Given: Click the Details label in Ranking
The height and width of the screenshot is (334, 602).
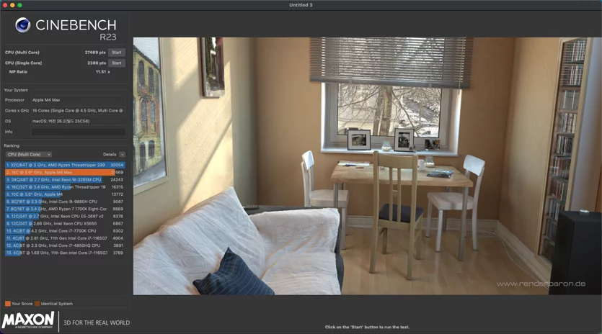Looking at the screenshot, I should click(x=110, y=155).
